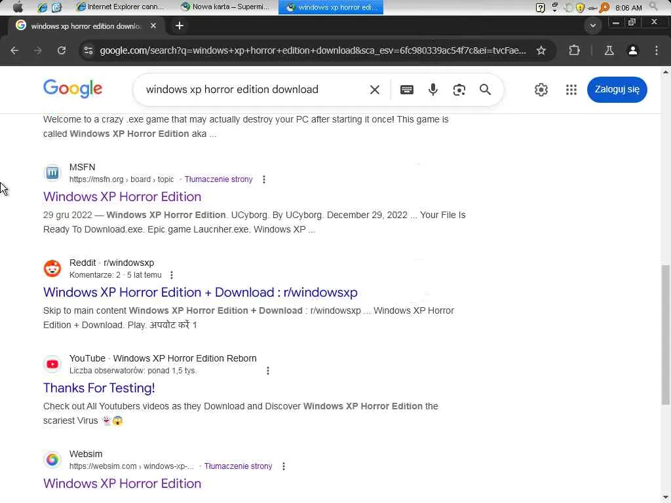Click the Reddit favicon icon
This screenshot has height=503, width=671.
(x=52, y=269)
